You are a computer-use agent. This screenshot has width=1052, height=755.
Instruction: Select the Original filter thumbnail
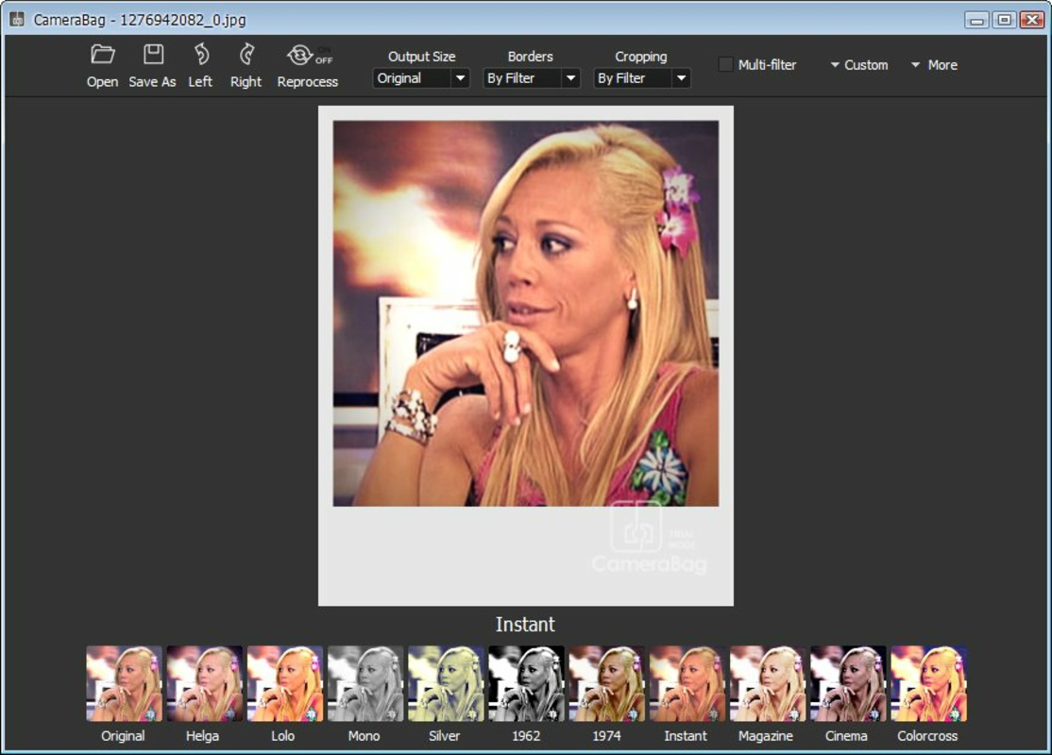[x=124, y=683]
